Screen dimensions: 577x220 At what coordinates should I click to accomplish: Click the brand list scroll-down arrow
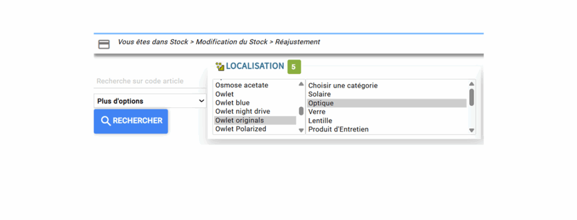pos(301,130)
